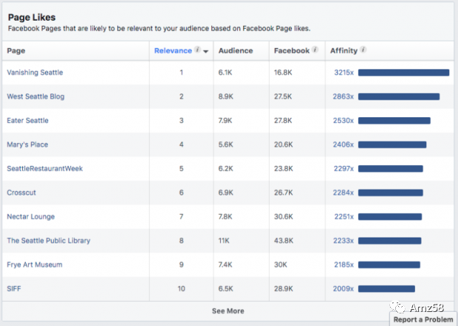Click the 30.6K Facebook cell
Image resolution: width=458 pixels, height=326 pixels.
pyautogui.click(x=284, y=217)
